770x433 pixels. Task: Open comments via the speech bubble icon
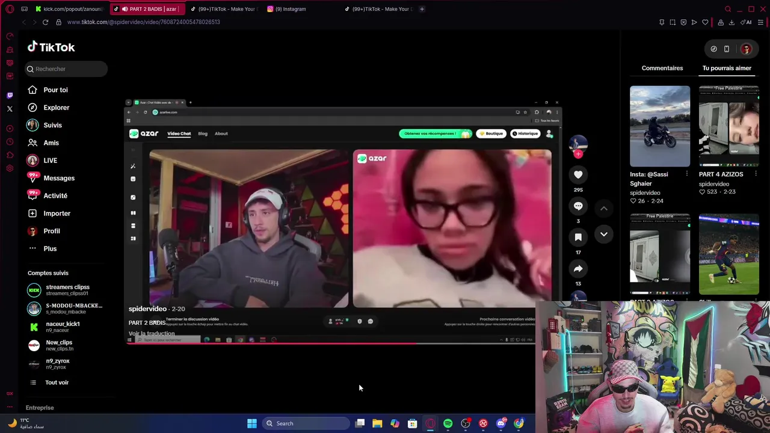pos(578,206)
